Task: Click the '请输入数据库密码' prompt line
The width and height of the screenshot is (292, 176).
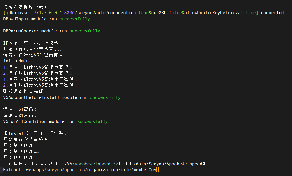Action: click(25, 7)
